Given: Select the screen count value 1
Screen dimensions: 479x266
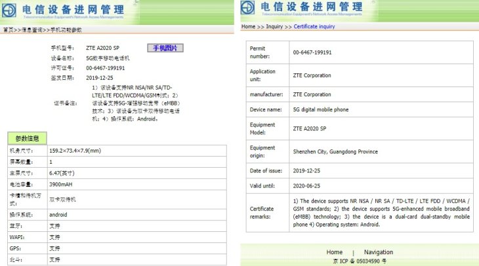Looking at the screenshot, I should pyautogui.click(x=51, y=162).
